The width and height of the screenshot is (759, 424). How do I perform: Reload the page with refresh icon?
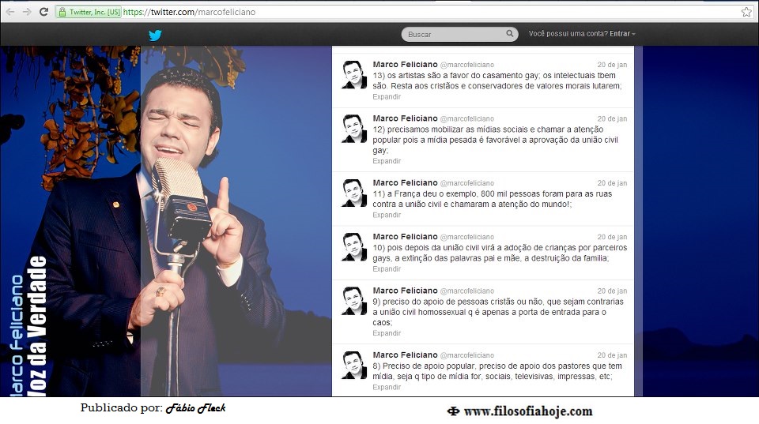click(x=43, y=12)
